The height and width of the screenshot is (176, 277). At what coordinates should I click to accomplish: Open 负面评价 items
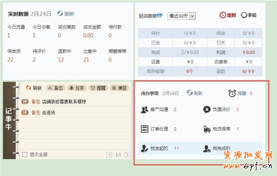[222, 110]
